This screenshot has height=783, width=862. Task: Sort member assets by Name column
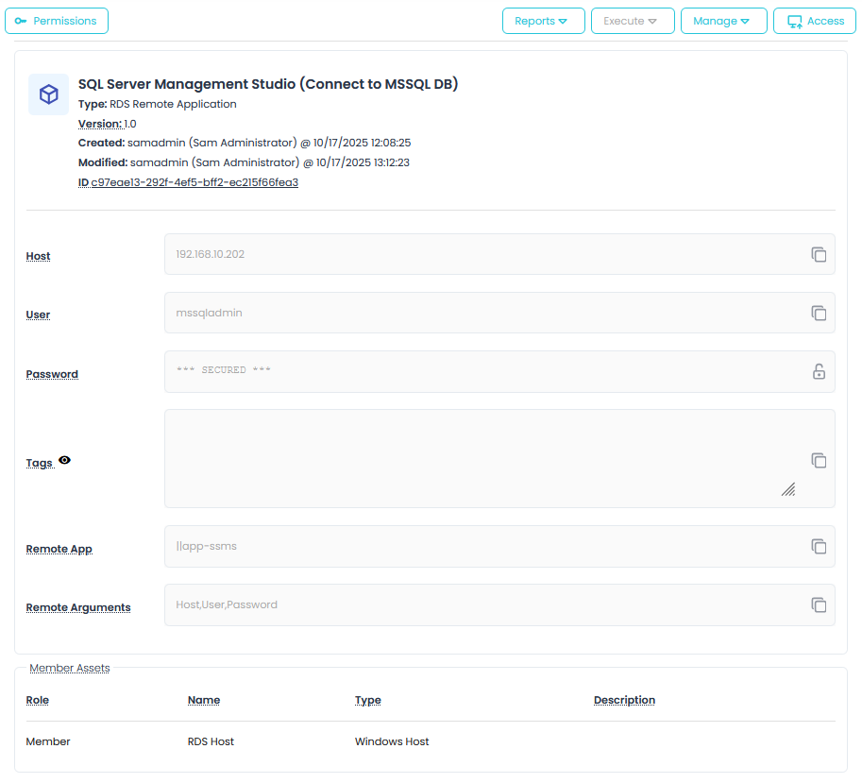click(204, 701)
